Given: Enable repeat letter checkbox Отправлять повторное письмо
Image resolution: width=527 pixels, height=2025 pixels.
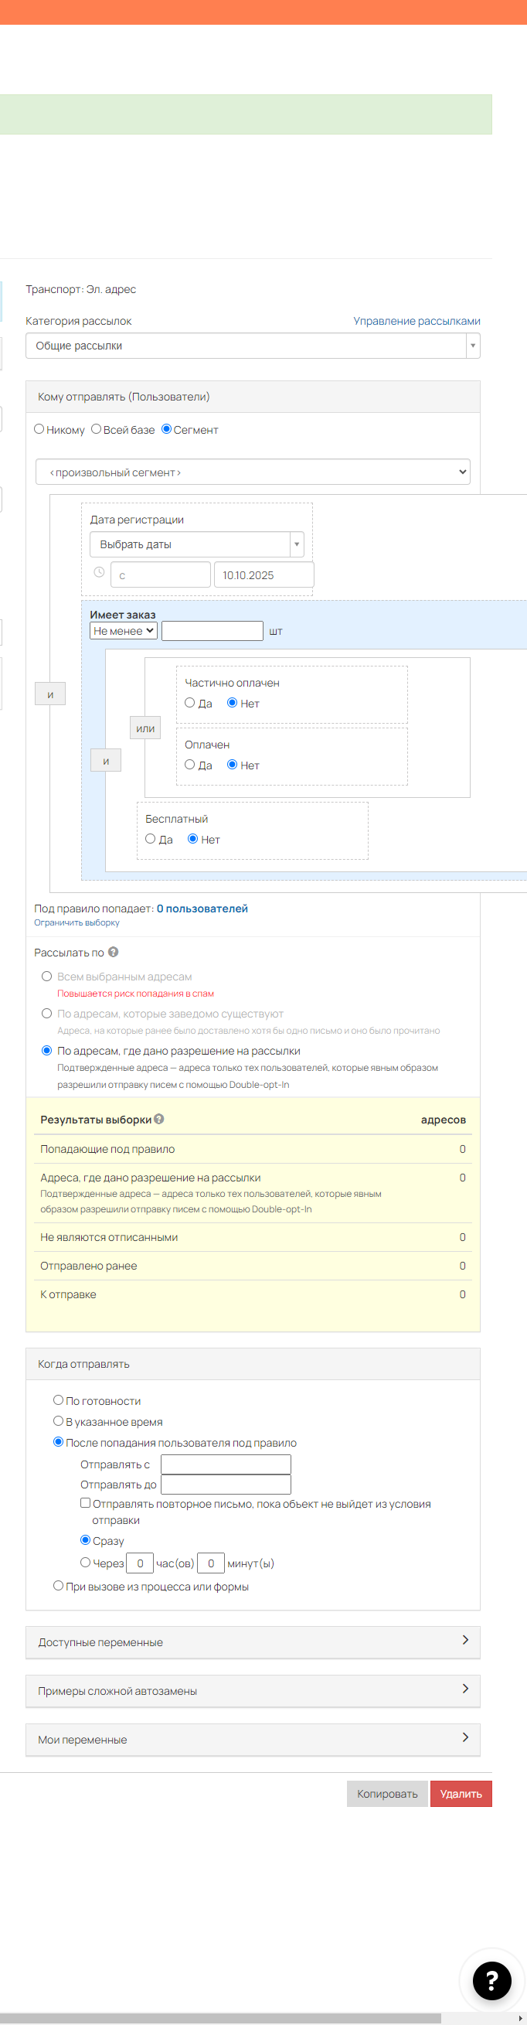Looking at the screenshot, I should pyautogui.click(x=86, y=1502).
